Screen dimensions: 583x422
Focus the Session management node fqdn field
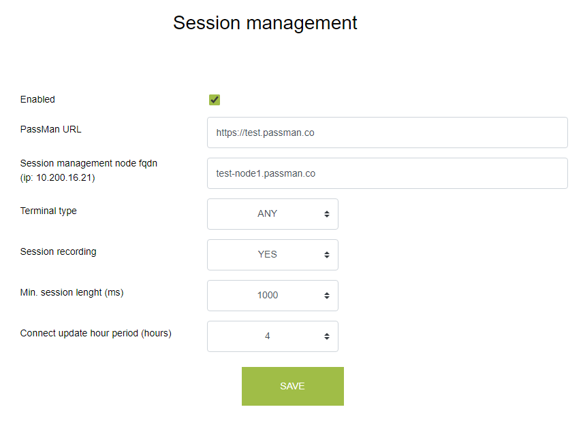tap(387, 173)
